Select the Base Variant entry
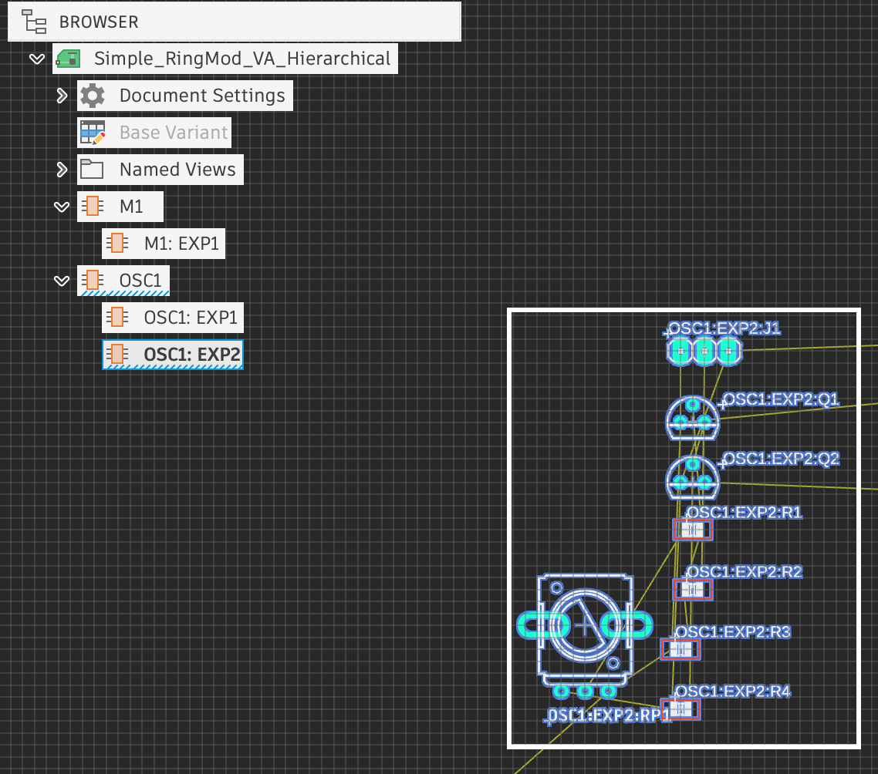This screenshot has height=774, width=878. [x=174, y=133]
